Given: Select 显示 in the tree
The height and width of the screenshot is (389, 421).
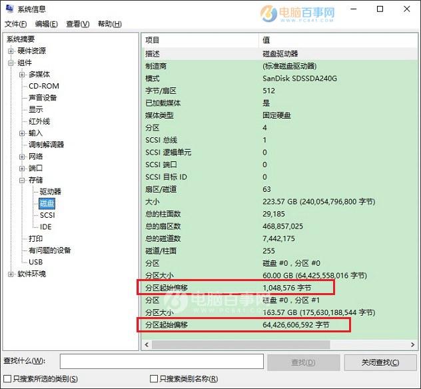Looking at the screenshot, I should [36, 109].
